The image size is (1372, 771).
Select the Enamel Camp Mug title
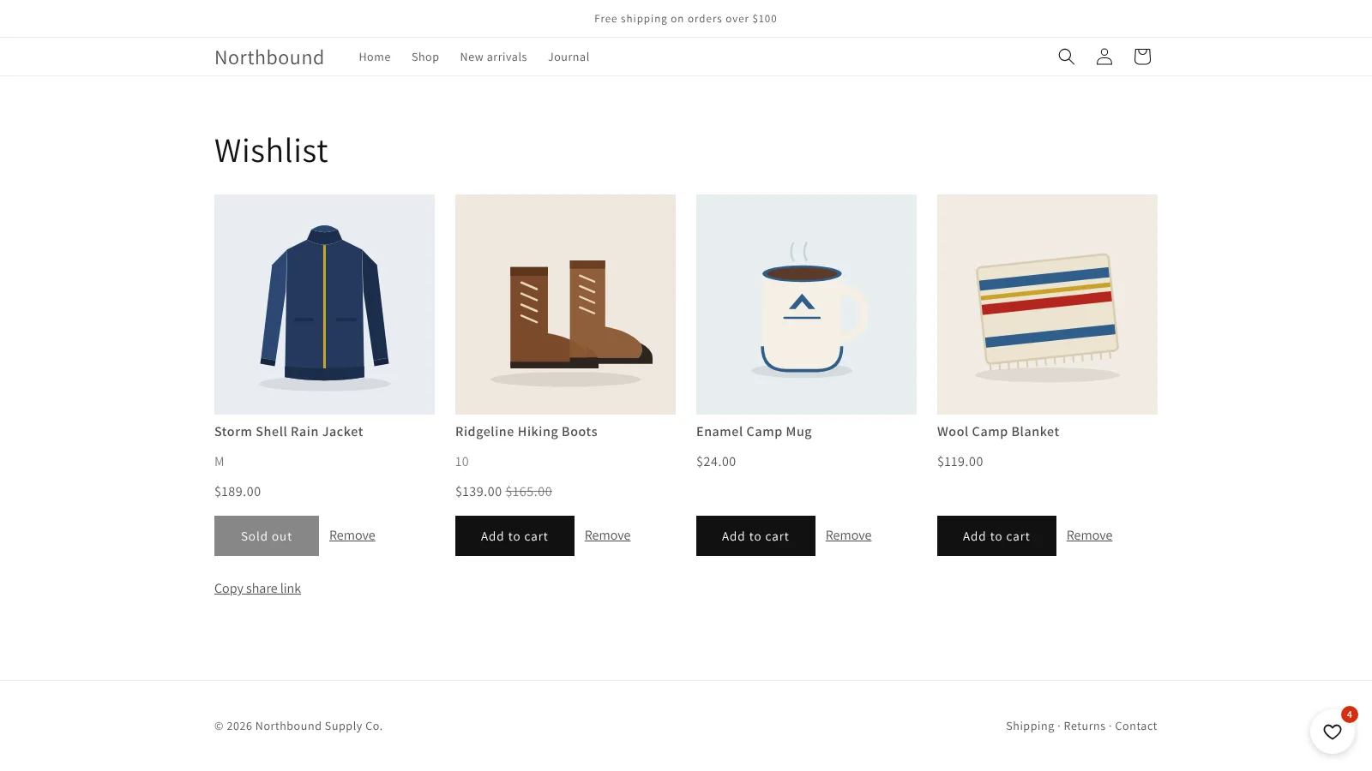pos(754,432)
